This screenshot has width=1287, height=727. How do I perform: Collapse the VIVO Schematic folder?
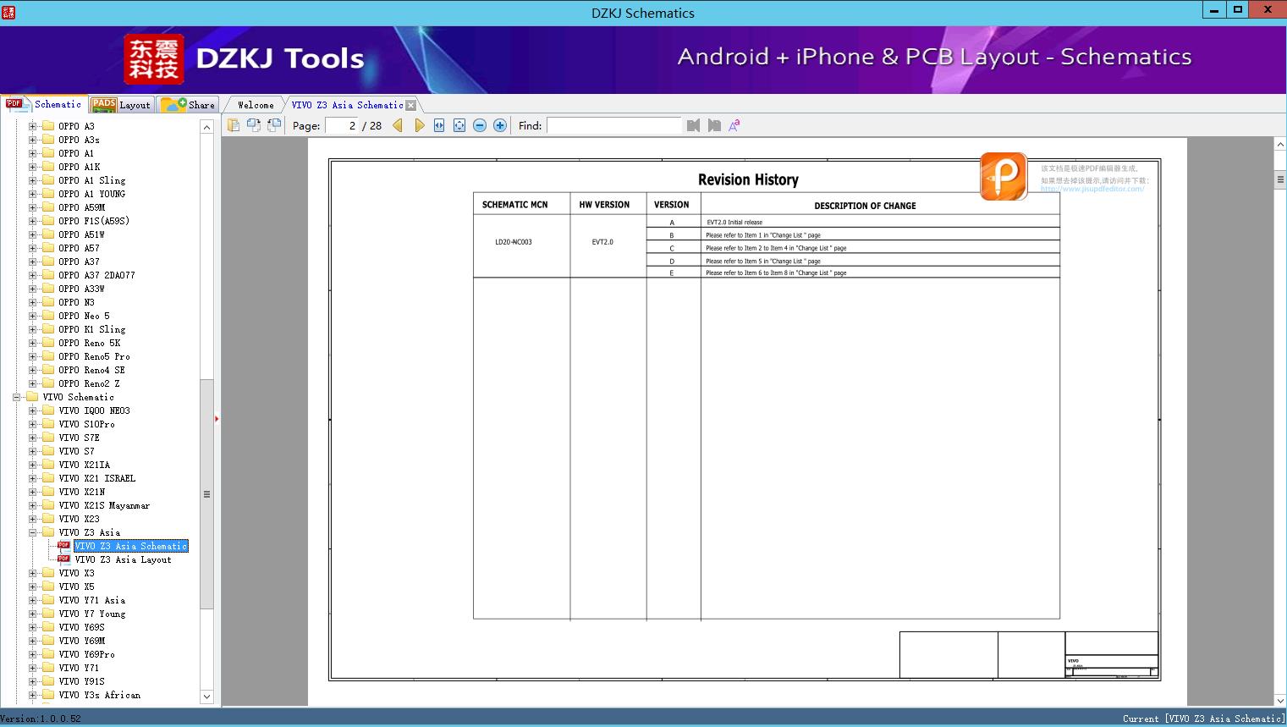[16, 397]
